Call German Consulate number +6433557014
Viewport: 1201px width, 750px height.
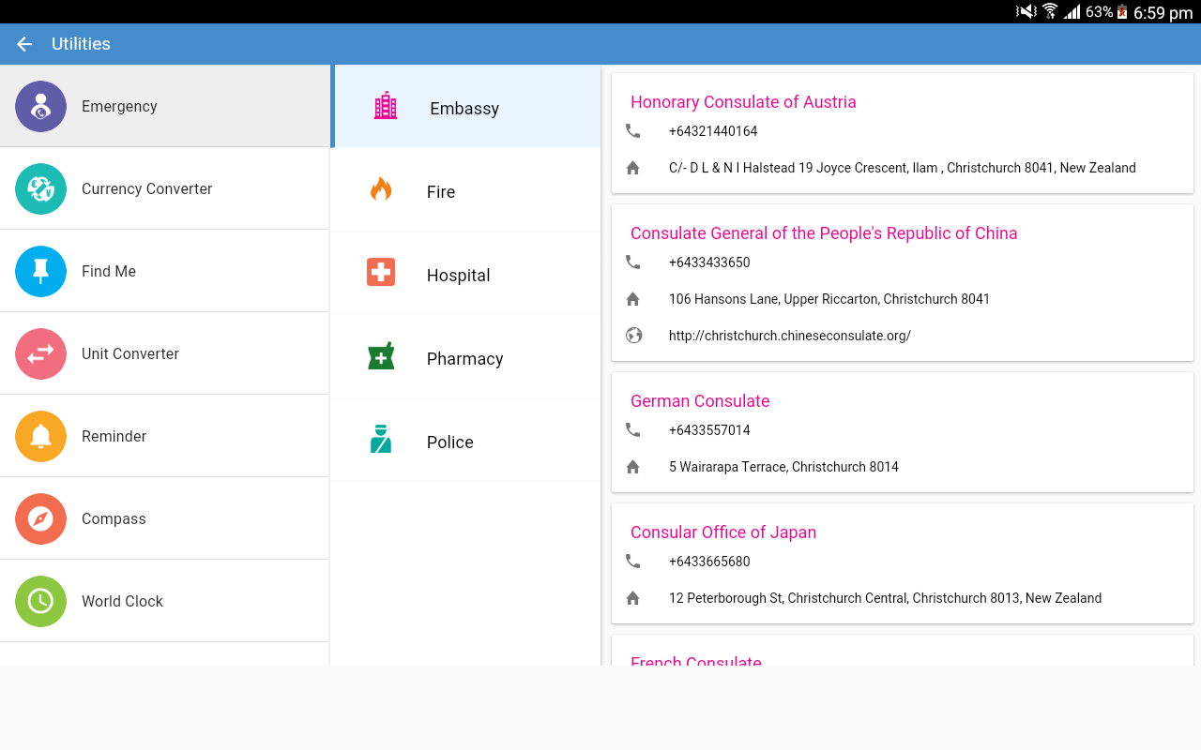709,430
